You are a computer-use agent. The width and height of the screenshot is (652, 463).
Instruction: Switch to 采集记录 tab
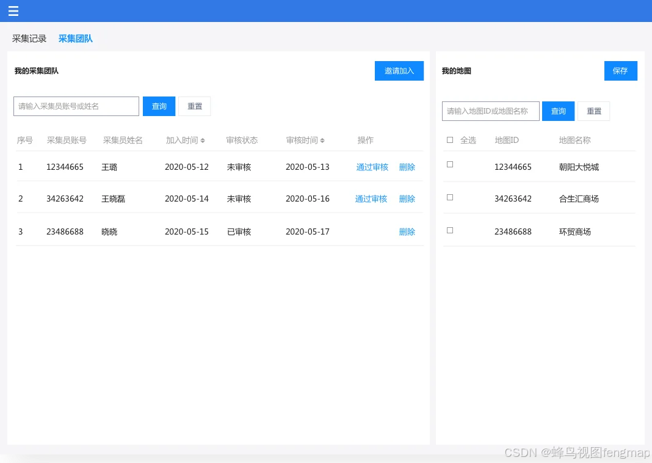(29, 38)
